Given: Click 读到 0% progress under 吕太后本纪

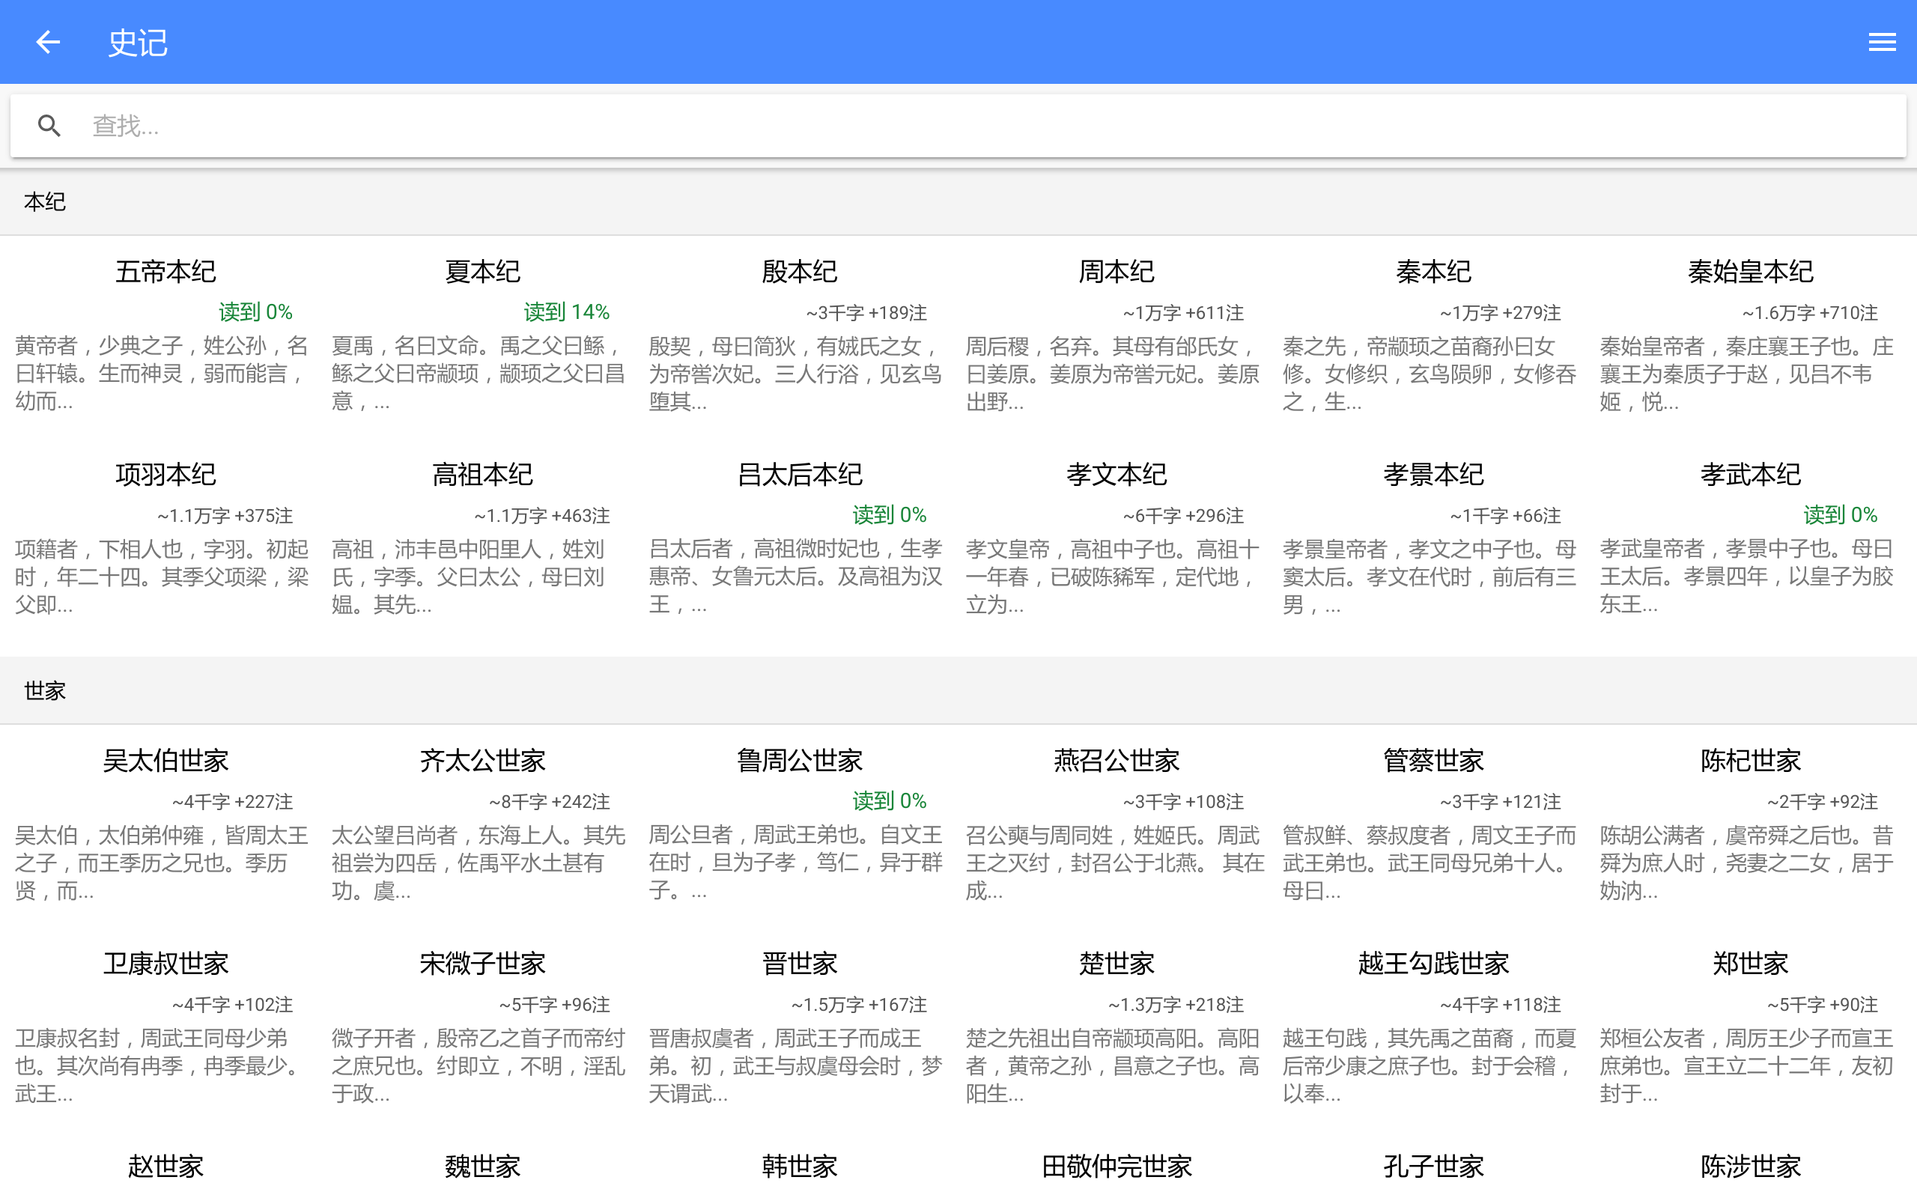Looking at the screenshot, I should pos(889,515).
